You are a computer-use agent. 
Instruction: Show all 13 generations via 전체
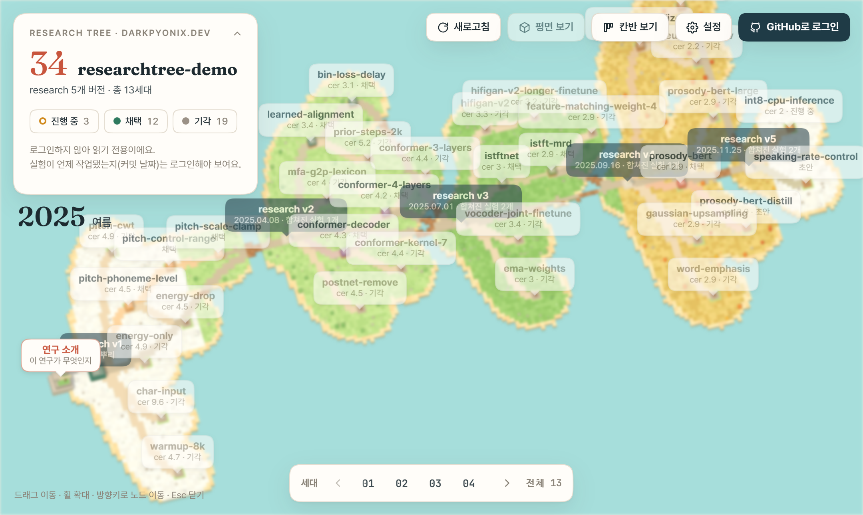[544, 483]
